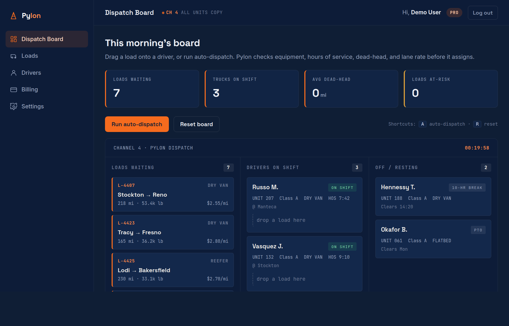The height and width of the screenshot is (326, 509).
Task: Click the Dispatch Board grid icon in sidebar
Action: 14,39
